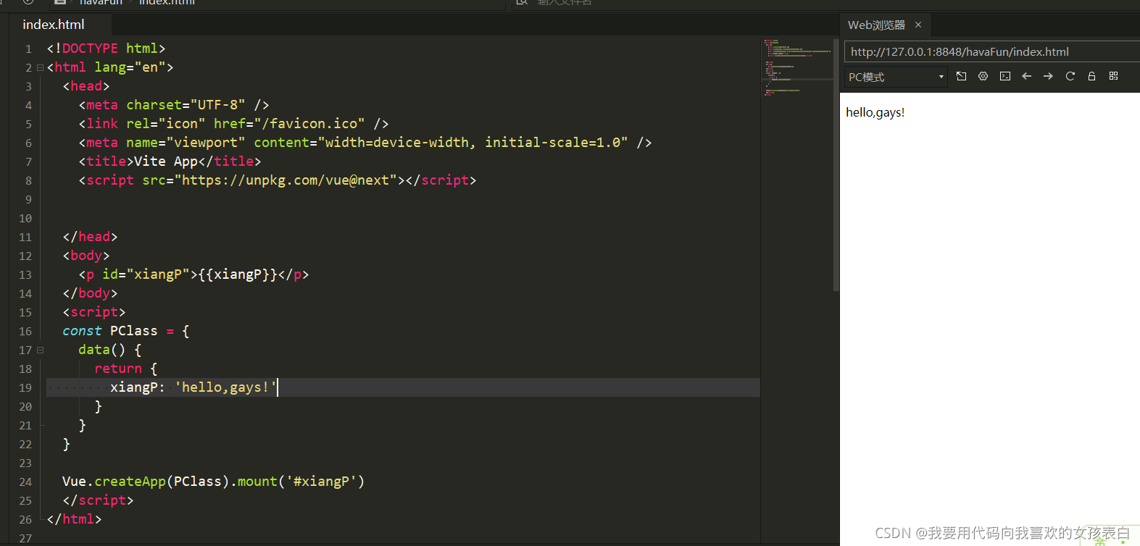Open the console terminal icon in browser panel
Image resolution: width=1140 pixels, height=546 pixels.
(1004, 76)
